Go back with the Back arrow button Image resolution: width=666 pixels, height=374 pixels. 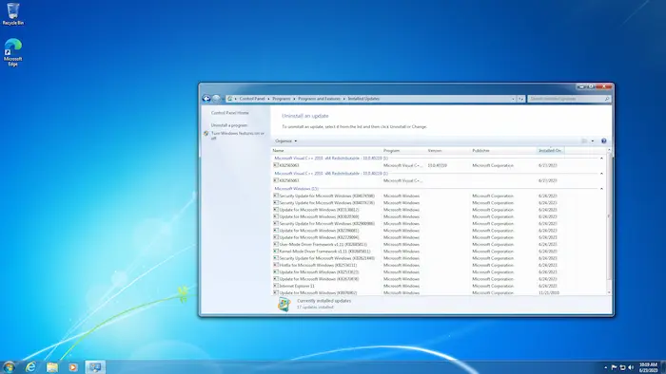[x=206, y=99]
